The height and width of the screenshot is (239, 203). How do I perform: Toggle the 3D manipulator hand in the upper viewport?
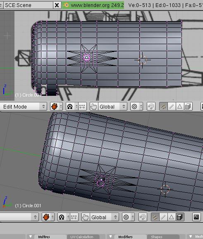94,106
